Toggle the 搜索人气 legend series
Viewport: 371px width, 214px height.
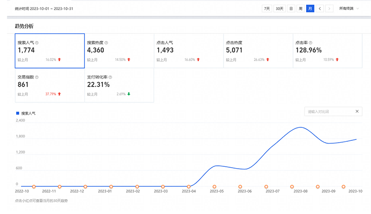(26, 113)
